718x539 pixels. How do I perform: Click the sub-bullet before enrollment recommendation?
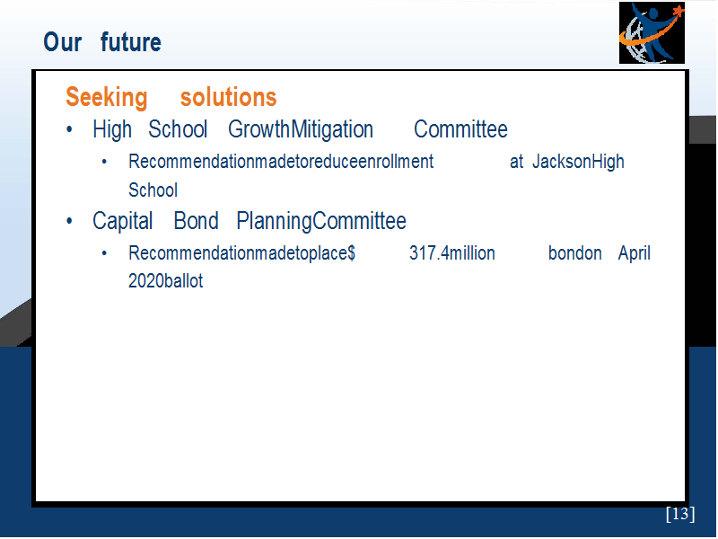[104, 162]
